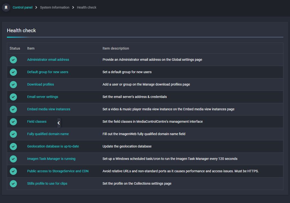This screenshot has width=290, height=203.
Task: Open Fully qualified domain name link
Action: point(48,134)
